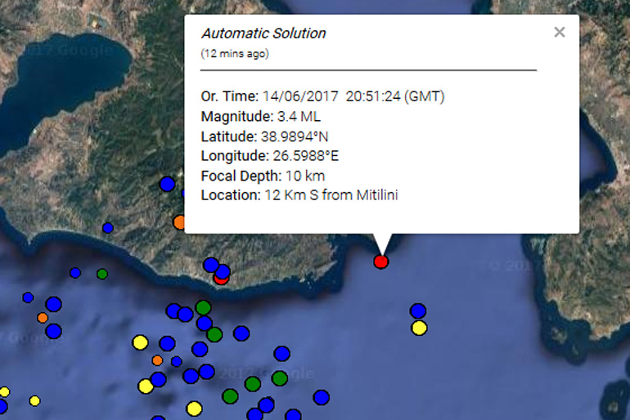This screenshot has width=630, height=420.
Task: Click the '12 Km S from Mitilini' location
Action: (x=331, y=194)
